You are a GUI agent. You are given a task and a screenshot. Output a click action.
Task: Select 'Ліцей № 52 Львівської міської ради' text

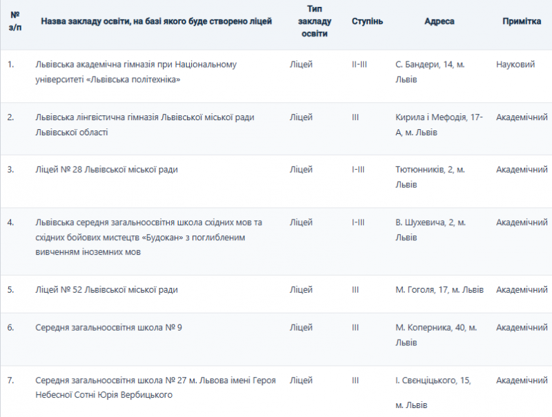click(x=106, y=290)
